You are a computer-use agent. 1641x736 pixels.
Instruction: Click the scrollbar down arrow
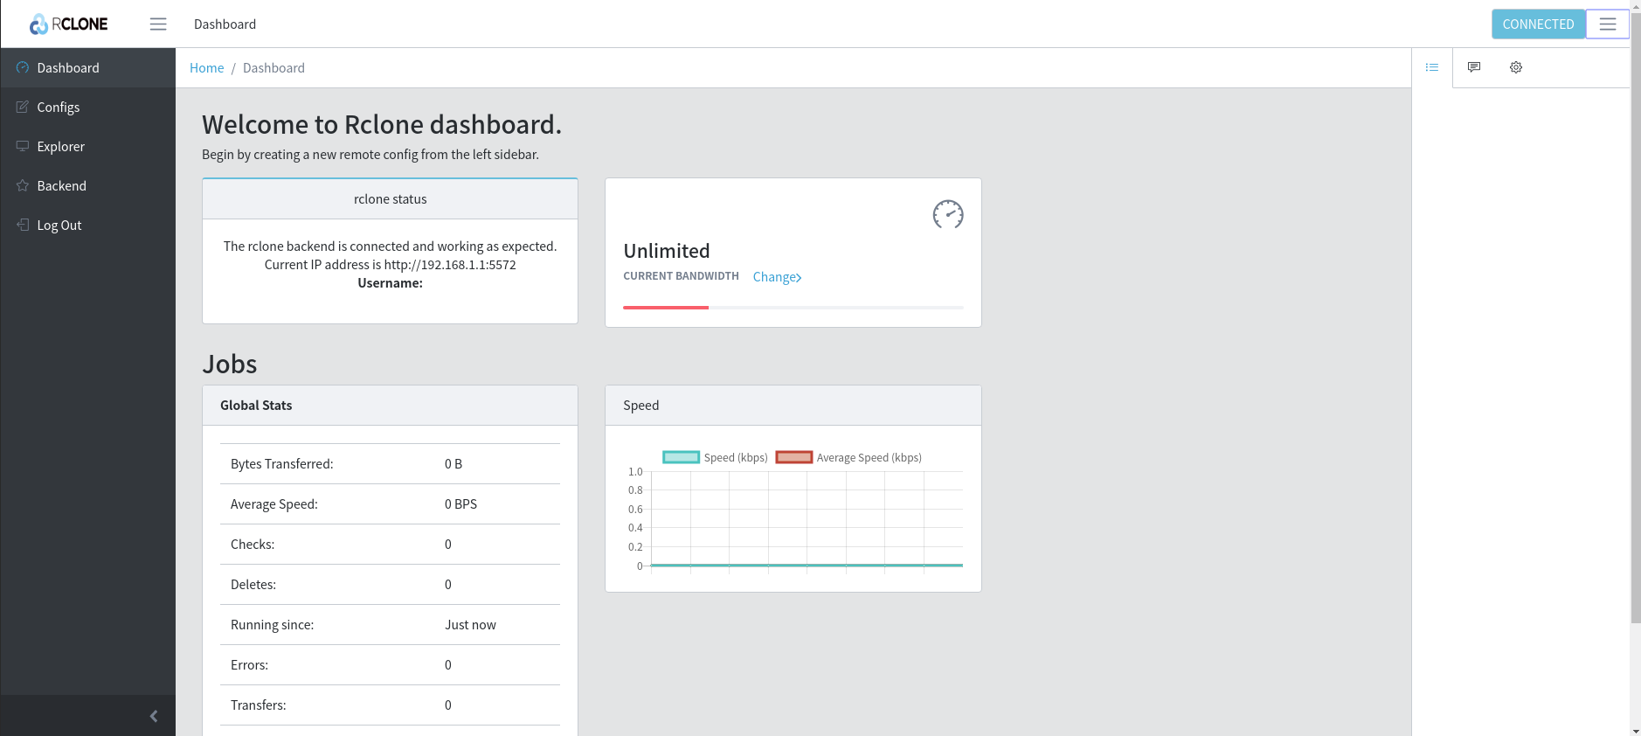[1635, 730]
